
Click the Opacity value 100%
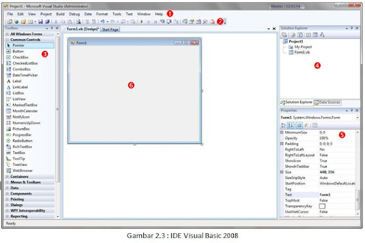324,138
